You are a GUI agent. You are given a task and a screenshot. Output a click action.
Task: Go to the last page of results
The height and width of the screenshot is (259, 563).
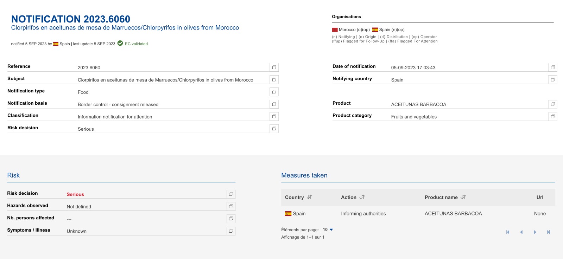(x=548, y=232)
